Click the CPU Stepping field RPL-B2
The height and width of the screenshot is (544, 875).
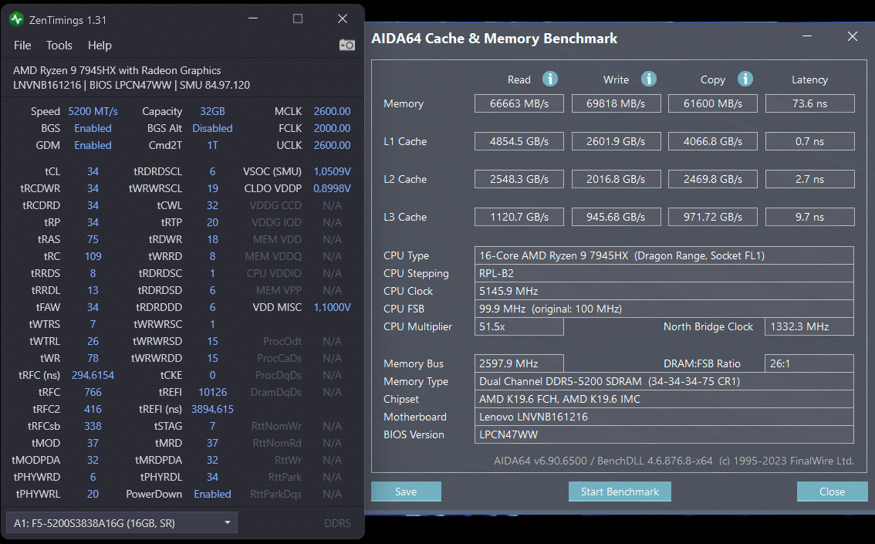tap(664, 273)
